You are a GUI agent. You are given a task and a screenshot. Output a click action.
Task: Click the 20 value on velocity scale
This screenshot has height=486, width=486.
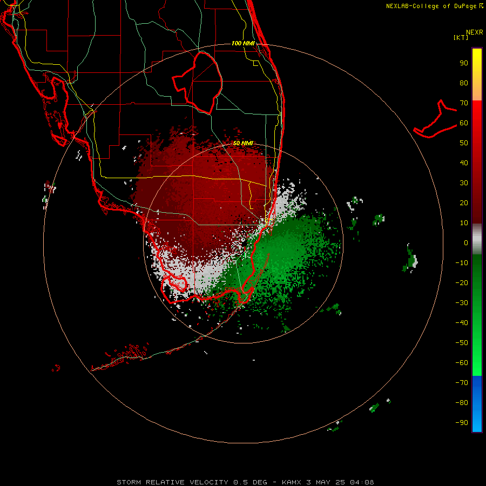pos(464,203)
